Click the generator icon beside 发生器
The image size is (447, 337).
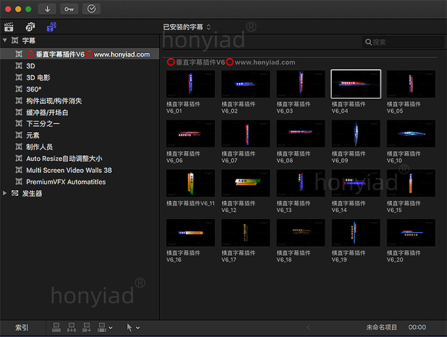click(x=15, y=193)
